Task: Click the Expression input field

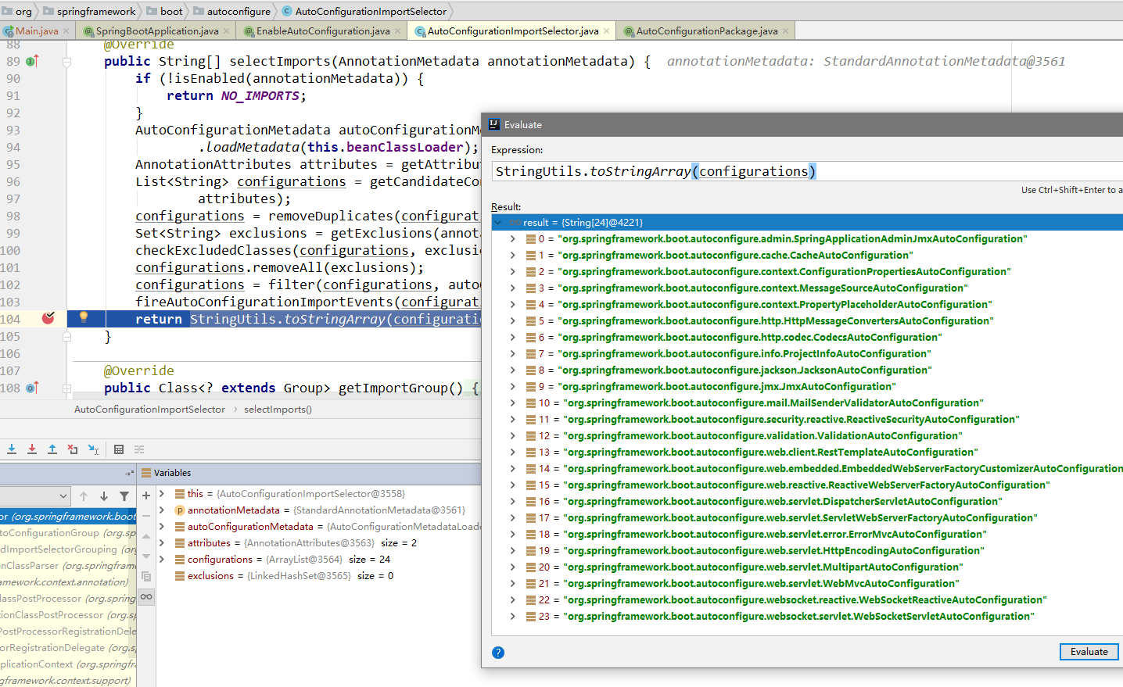Action: [x=805, y=171]
